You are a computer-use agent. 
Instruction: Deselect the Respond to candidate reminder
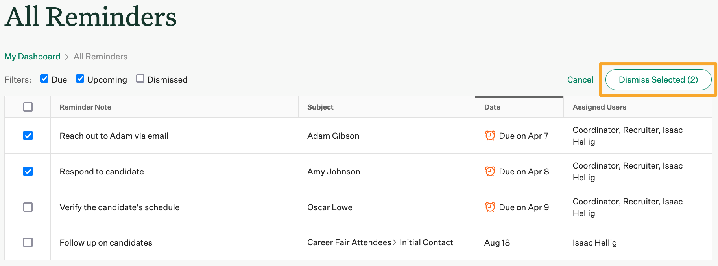pos(28,171)
